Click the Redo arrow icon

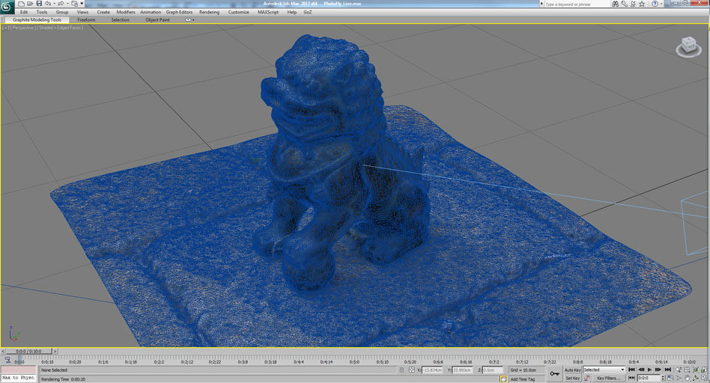tap(61, 4)
